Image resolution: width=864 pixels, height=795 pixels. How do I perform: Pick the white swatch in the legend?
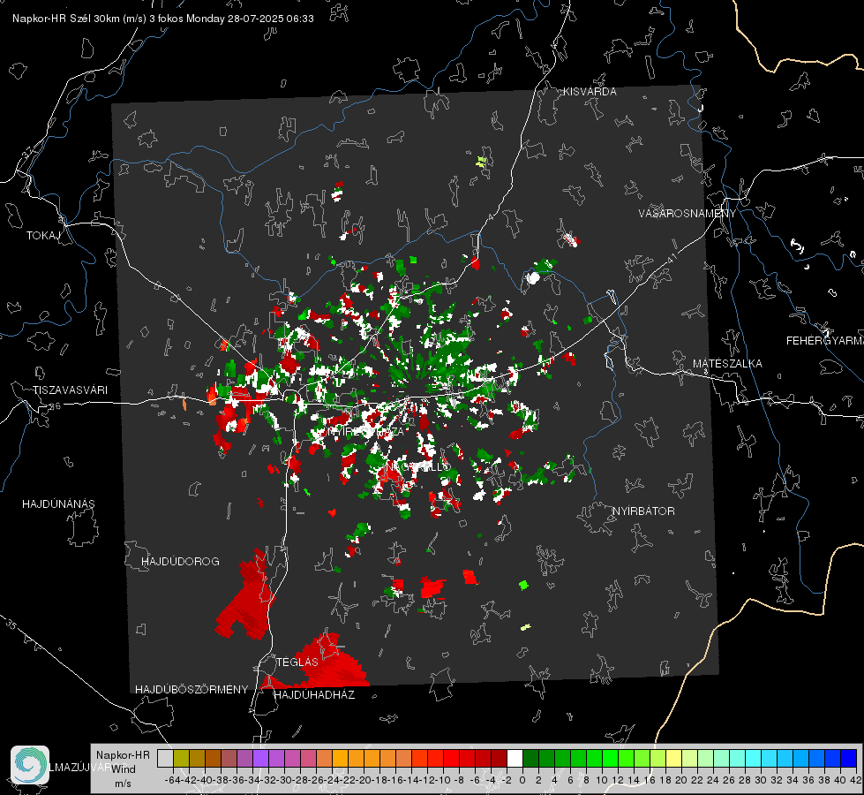[x=515, y=758]
